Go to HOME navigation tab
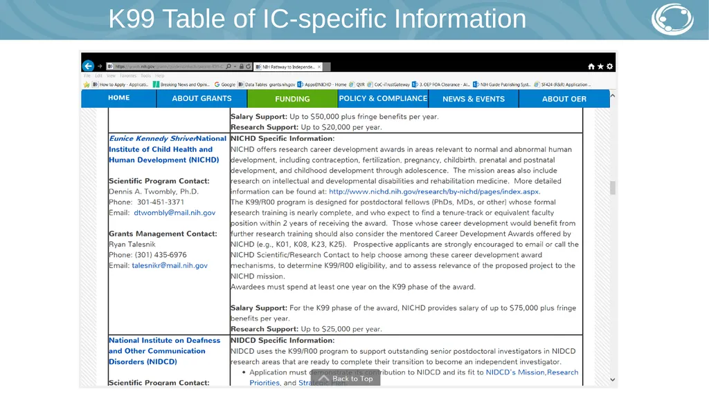Viewport: 709px width, 398px height. 119,98
